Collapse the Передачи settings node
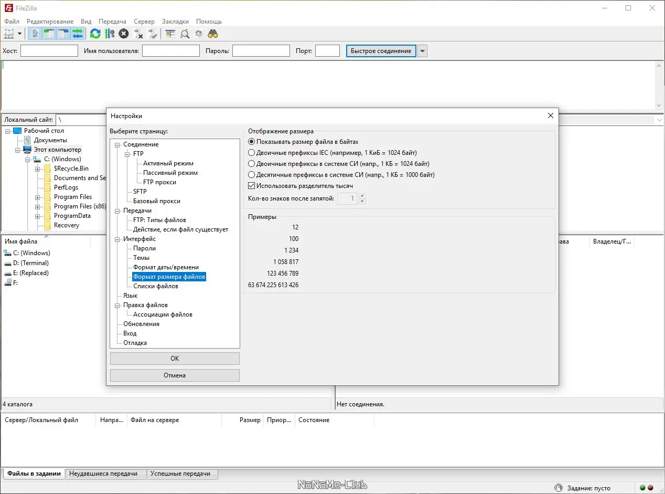Viewport: 665px width, 494px height. point(117,211)
